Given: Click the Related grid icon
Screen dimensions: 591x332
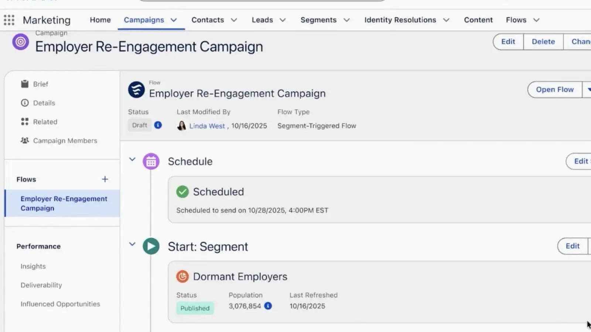Looking at the screenshot, I should click(25, 122).
